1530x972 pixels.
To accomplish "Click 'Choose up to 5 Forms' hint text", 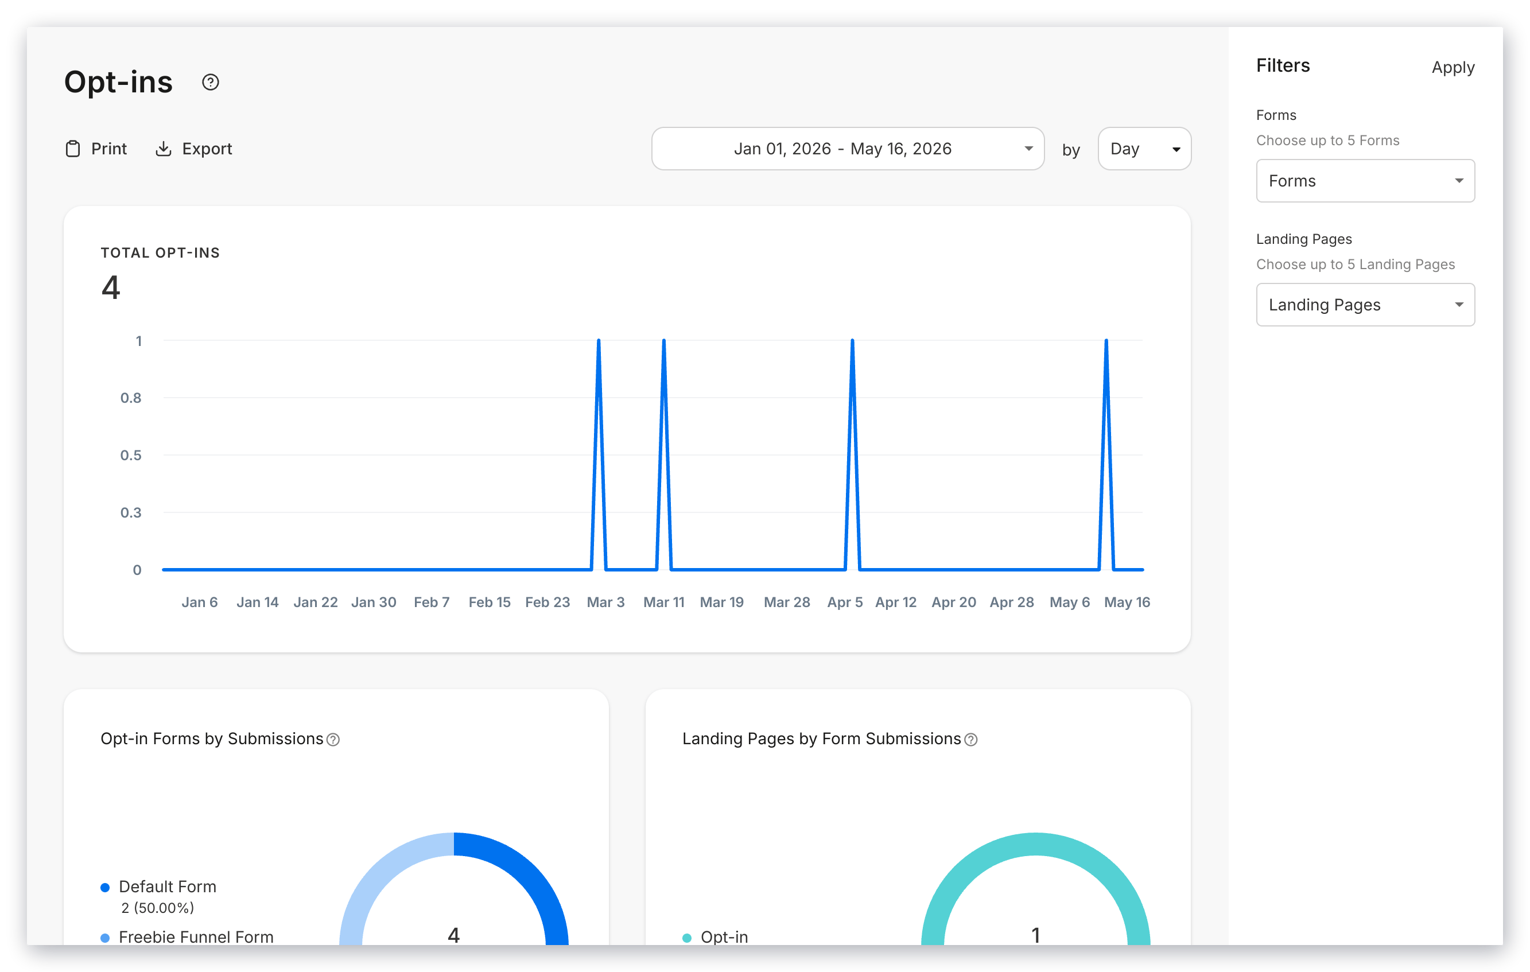I will (x=1327, y=141).
